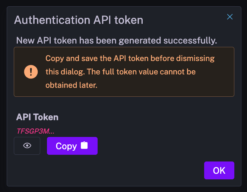Click the "obtained later." warning text
247x192 pixels.
click(71, 85)
